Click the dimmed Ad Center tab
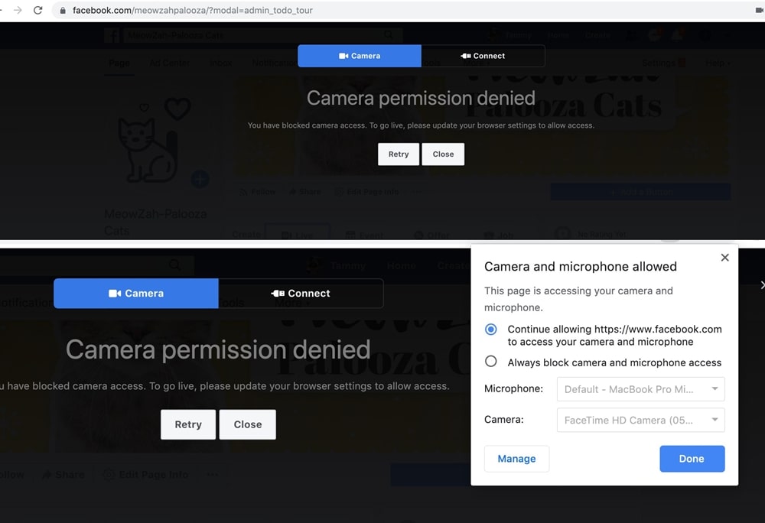This screenshot has height=523, width=765. tap(169, 63)
